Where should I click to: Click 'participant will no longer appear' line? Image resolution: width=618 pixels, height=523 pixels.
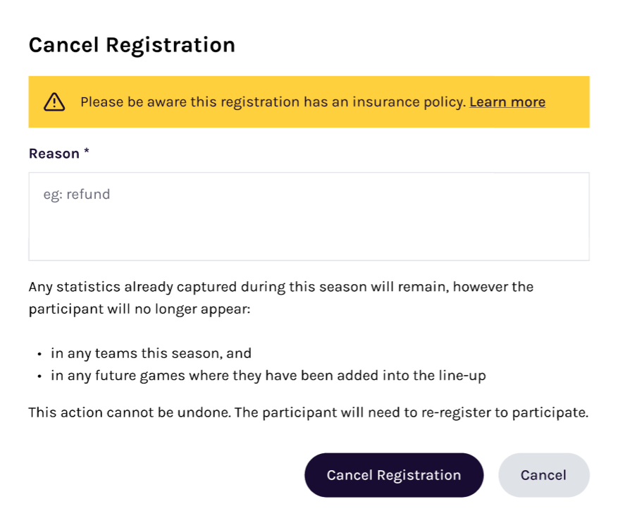tap(139, 309)
